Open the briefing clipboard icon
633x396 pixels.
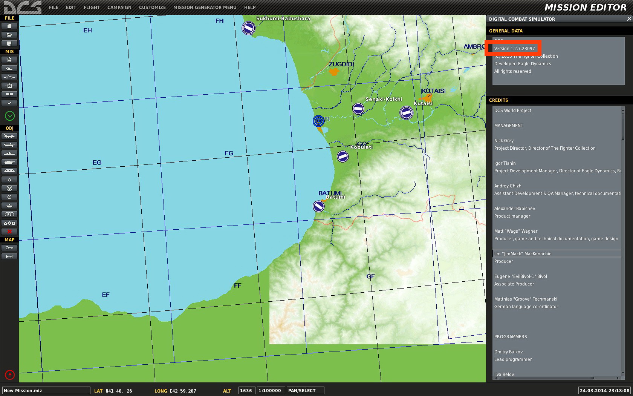(x=9, y=60)
